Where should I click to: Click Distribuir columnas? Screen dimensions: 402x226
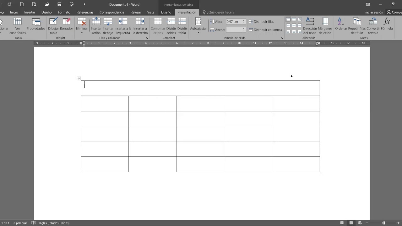(x=265, y=30)
